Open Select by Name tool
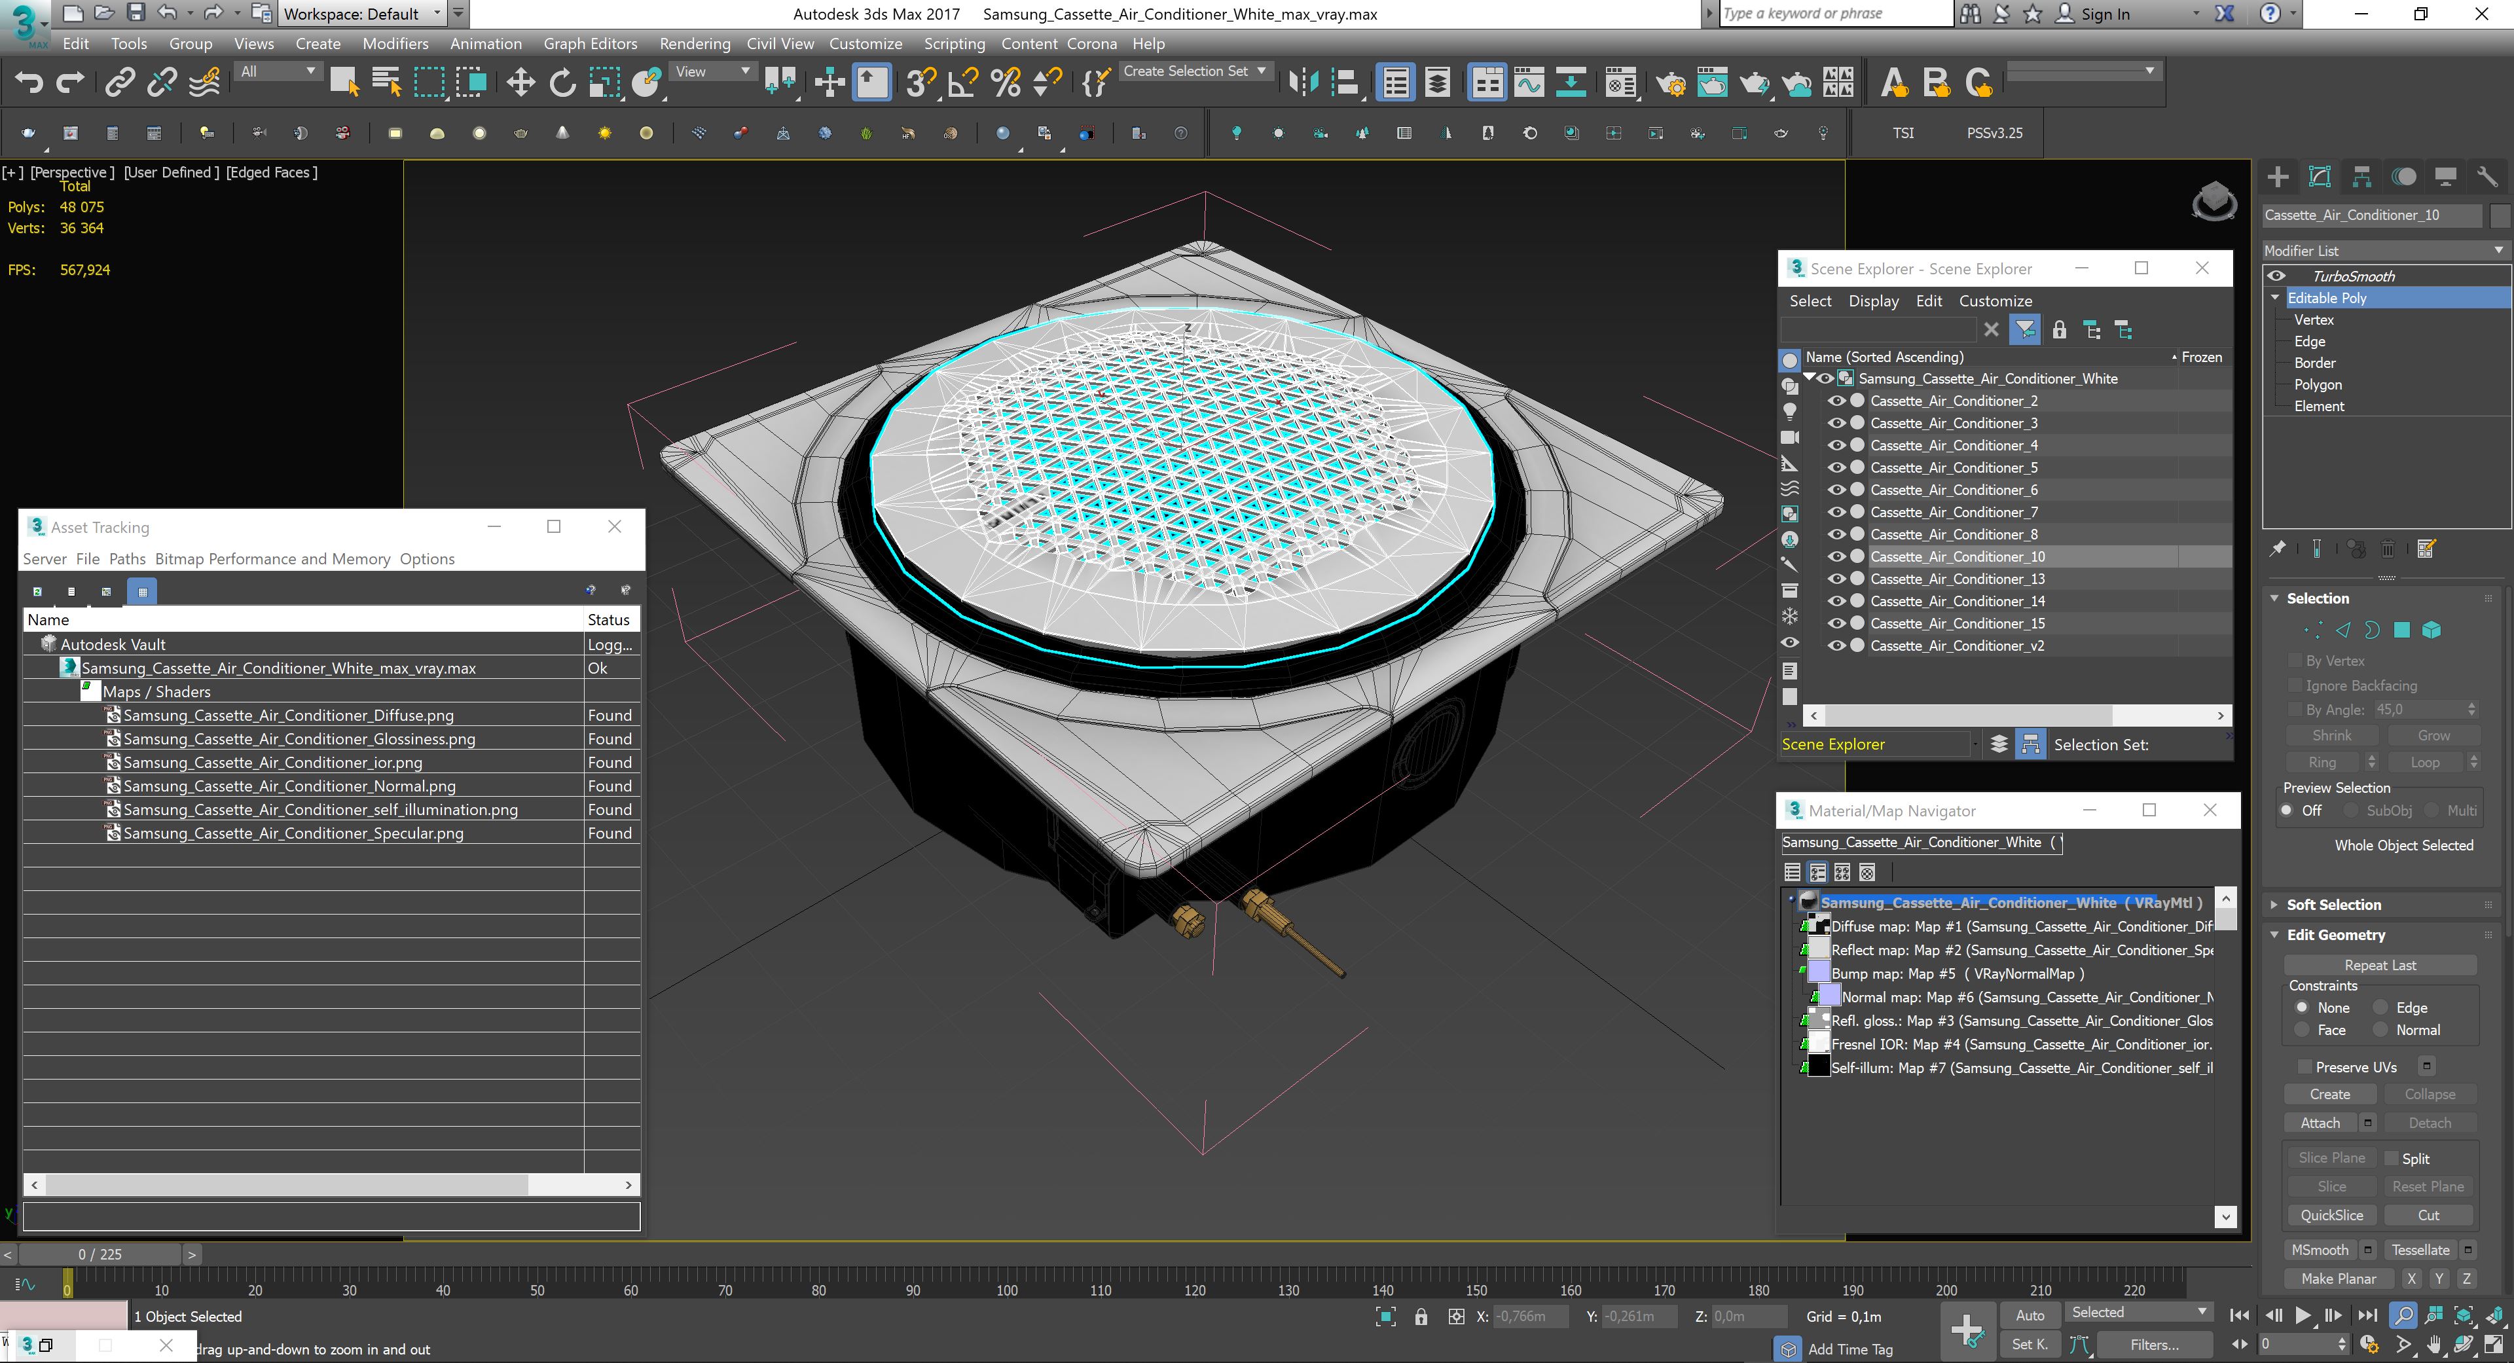This screenshot has height=1363, width=2514. 386,83
